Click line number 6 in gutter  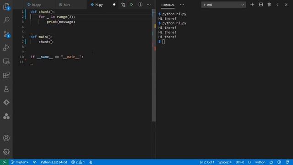click(x=22, y=37)
